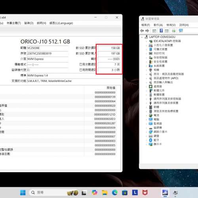Open 佈景主題(T) menu in CrystalDiskInfo
The width and height of the screenshot is (198, 198).
pos(14,23)
